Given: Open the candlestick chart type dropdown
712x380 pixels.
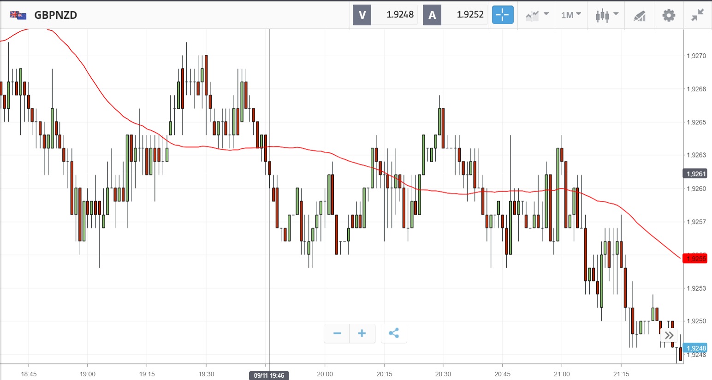Looking at the screenshot, I should click(606, 15).
